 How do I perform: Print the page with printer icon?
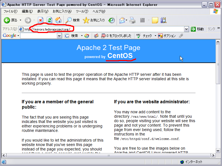(x=132, y=20)
